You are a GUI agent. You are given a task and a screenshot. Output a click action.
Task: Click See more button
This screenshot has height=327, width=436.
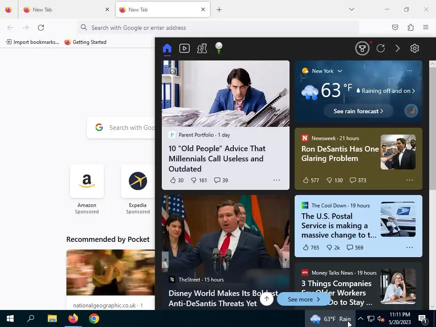pyautogui.click(x=304, y=299)
